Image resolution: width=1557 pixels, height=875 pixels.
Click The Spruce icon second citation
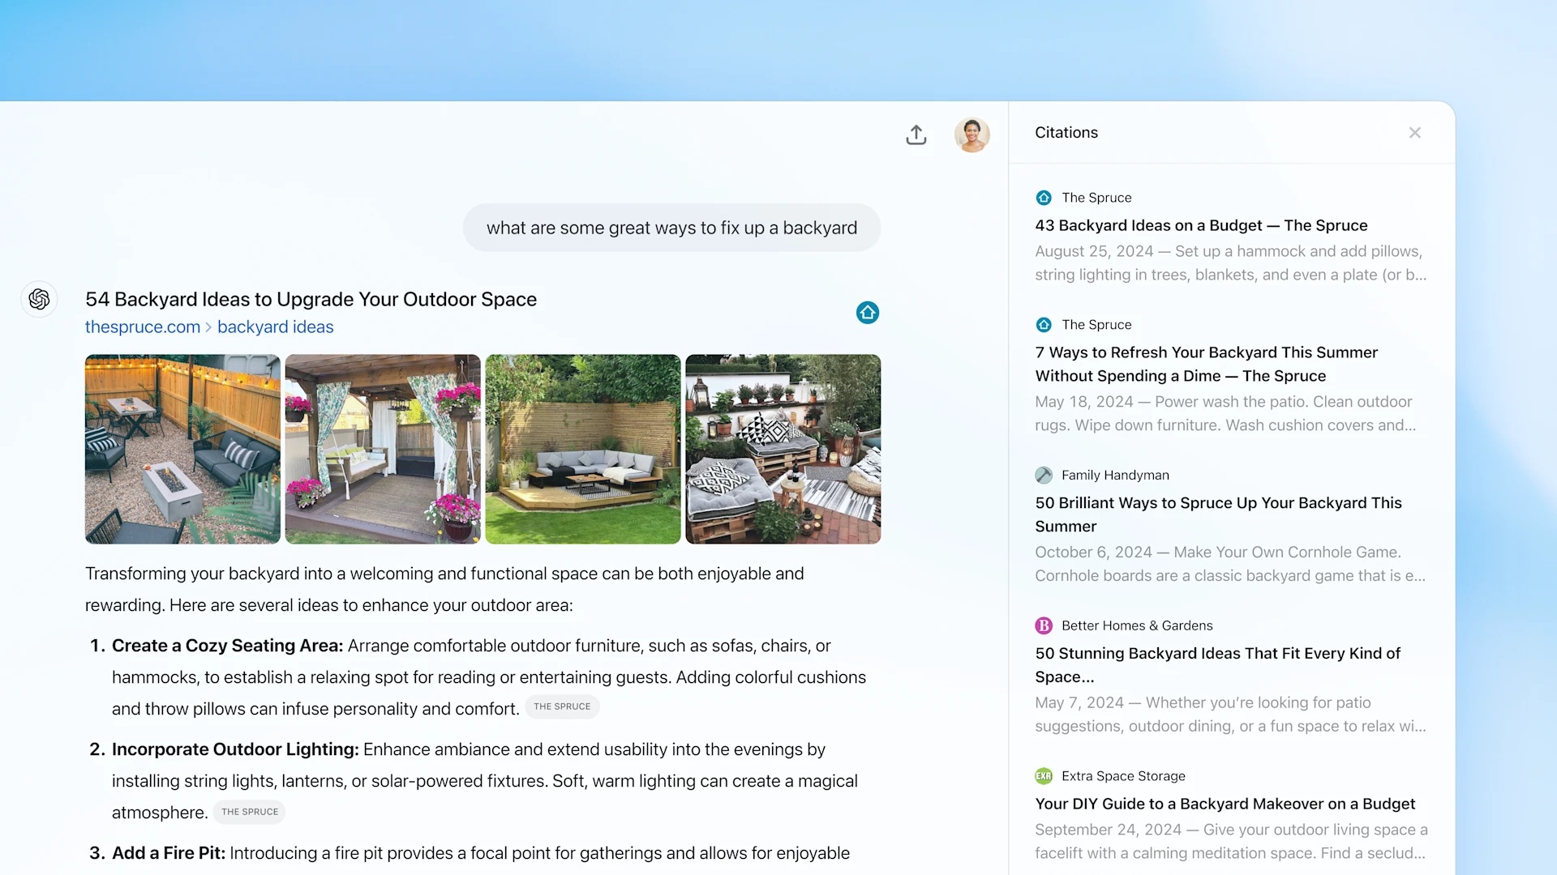tap(1043, 324)
